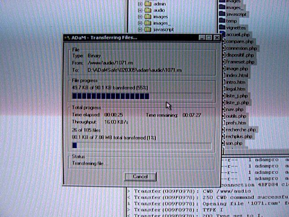Click the ADaM transfer dialog title bar icon
Screen dimensions: 289x217
pyautogui.click(x=67, y=38)
